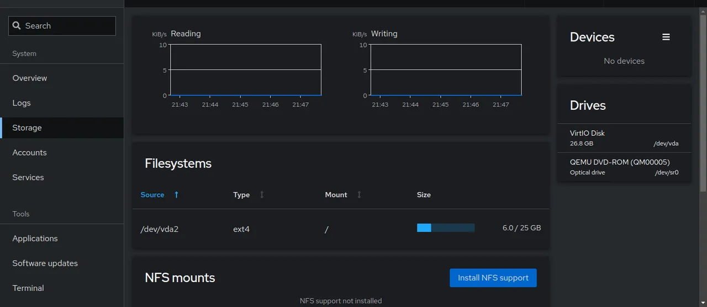This screenshot has width=707, height=307.
Task: Click the Writing graph
Action: (x=446, y=70)
